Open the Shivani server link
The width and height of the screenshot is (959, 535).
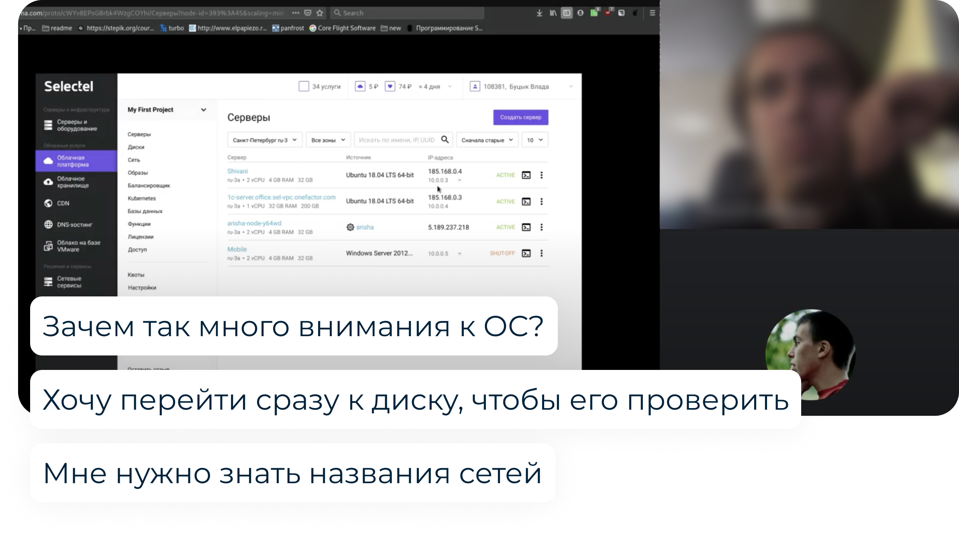pos(237,171)
